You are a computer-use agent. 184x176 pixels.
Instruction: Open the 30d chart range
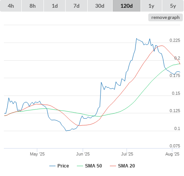click(x=100, y=6)
